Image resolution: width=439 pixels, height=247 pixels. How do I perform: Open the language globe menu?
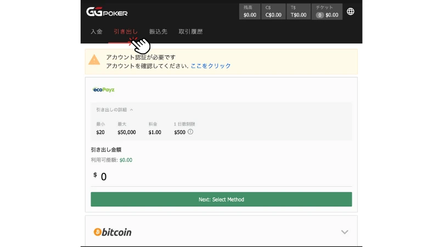[351, 12]
